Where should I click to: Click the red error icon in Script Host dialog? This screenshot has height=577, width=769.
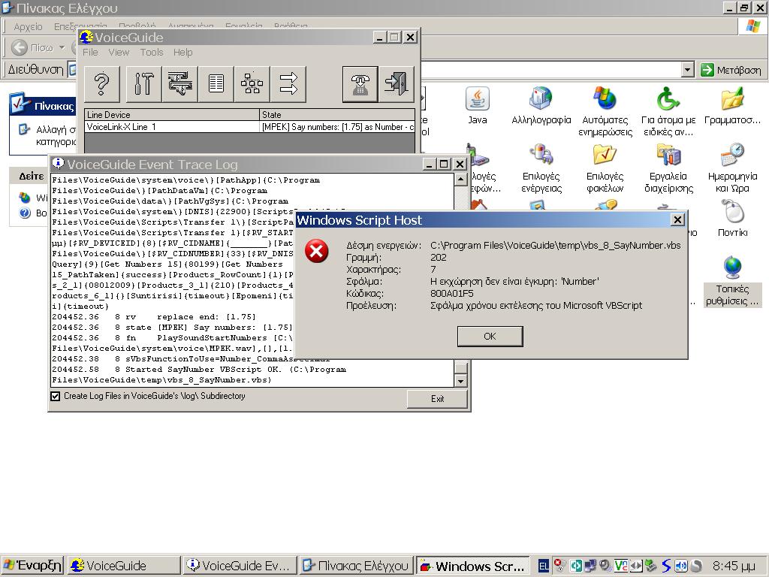317,251
